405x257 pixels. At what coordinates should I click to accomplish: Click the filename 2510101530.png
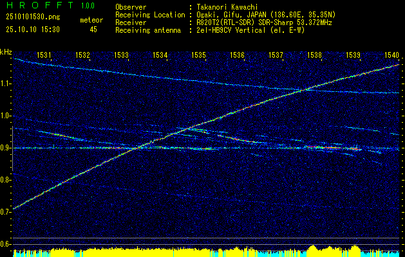point(33,17)
